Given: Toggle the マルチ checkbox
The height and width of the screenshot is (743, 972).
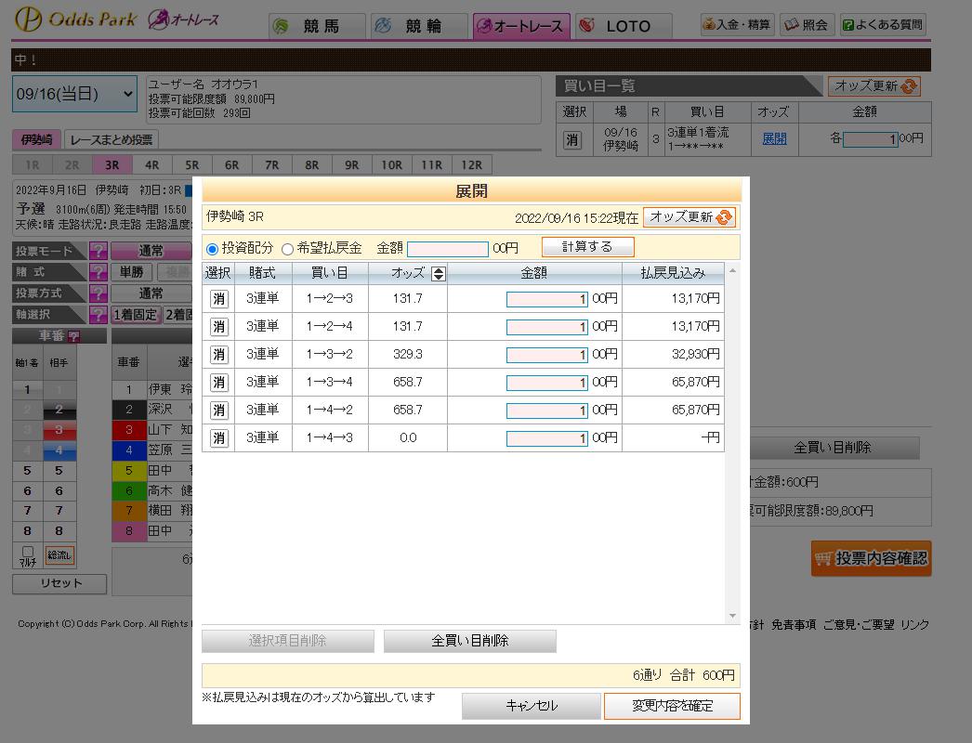Looking at the screenshot, I should [27, 551].
